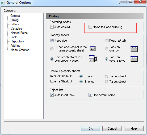Open the Model Creation category
Viewport: 147px width, 135px height.
click(x=20, y=50)
